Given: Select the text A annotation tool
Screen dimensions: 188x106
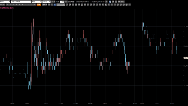Looking at the screenshot, I should [x=103, y=5].
